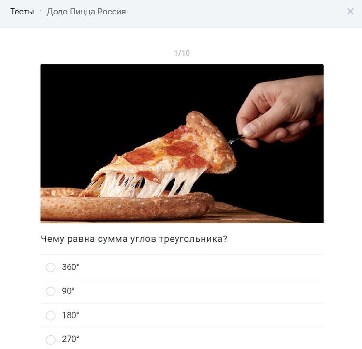The image size is (362, 349).
Task: Select the 90° radio button
Action: [51, 292]
